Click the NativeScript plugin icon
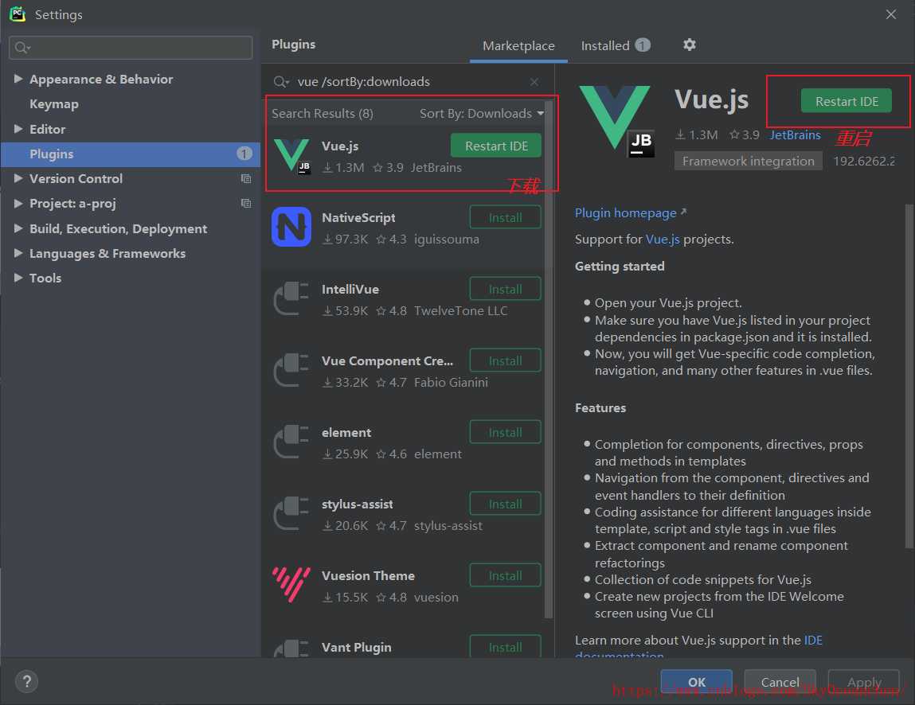Viewport: 915px width, 705px height. click(x=291, y=227)
